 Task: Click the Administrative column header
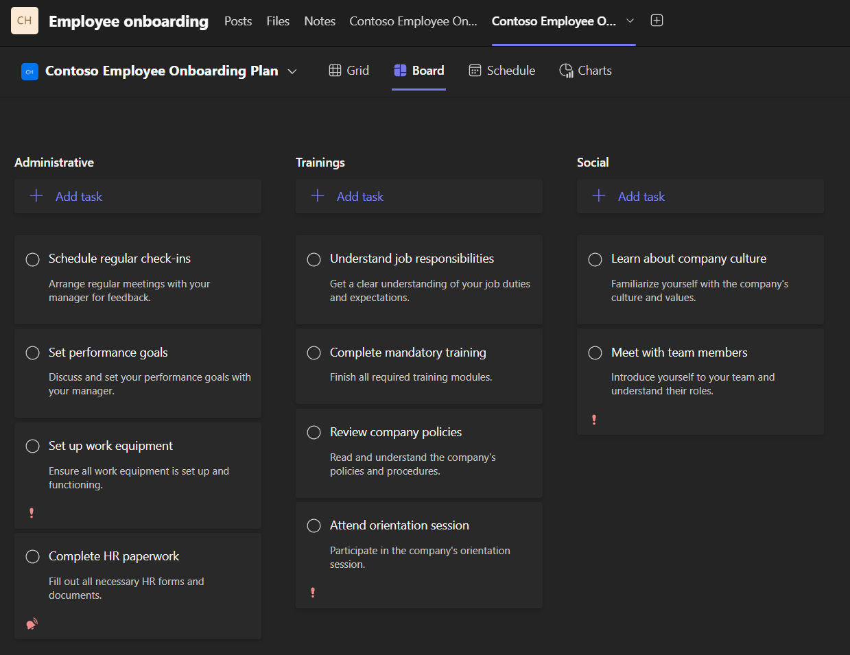click(x=54, y=163)
